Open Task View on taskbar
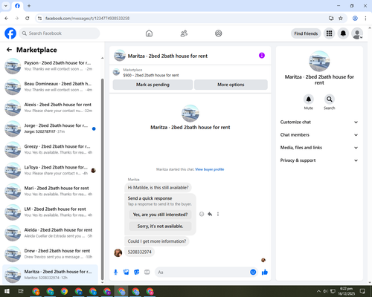The height and width of the screenshot is (297, 372). [x=21, y=291]
